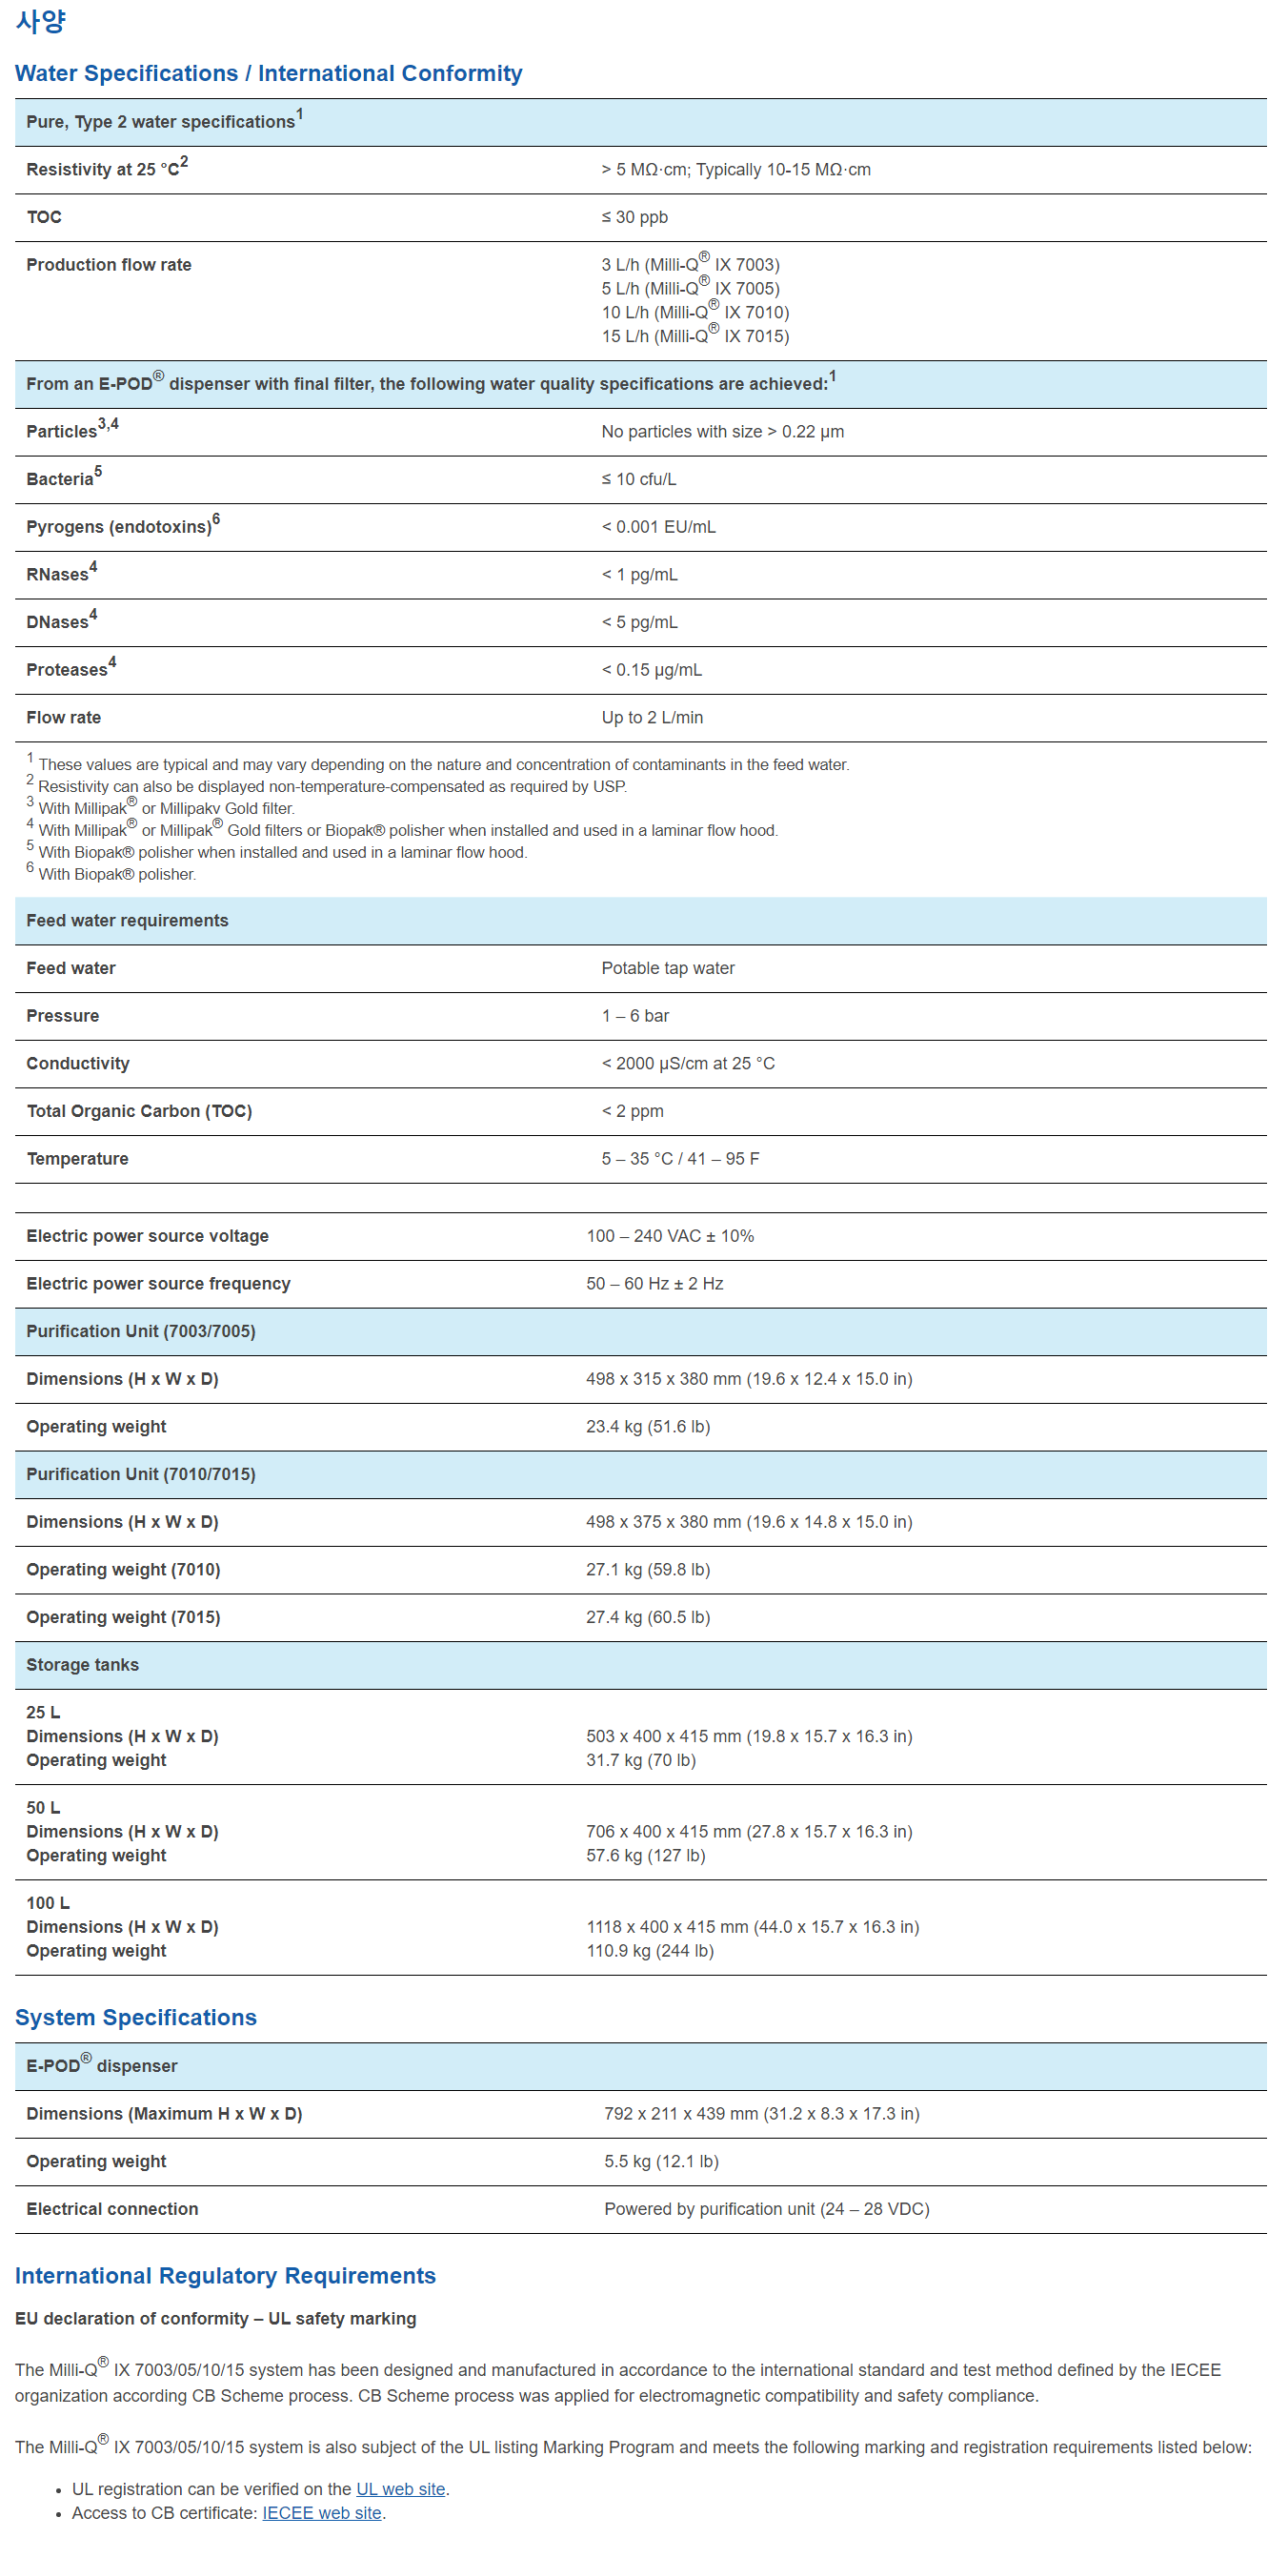Open the UL web site link

tap(400, 2488)
